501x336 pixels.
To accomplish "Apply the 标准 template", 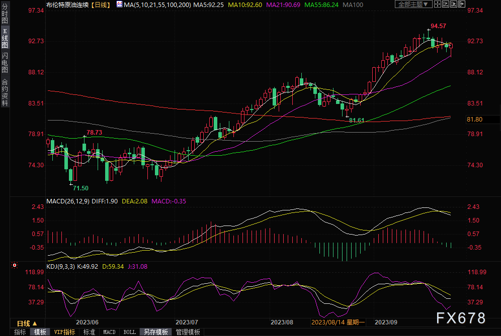I will (x=89, y=332).
